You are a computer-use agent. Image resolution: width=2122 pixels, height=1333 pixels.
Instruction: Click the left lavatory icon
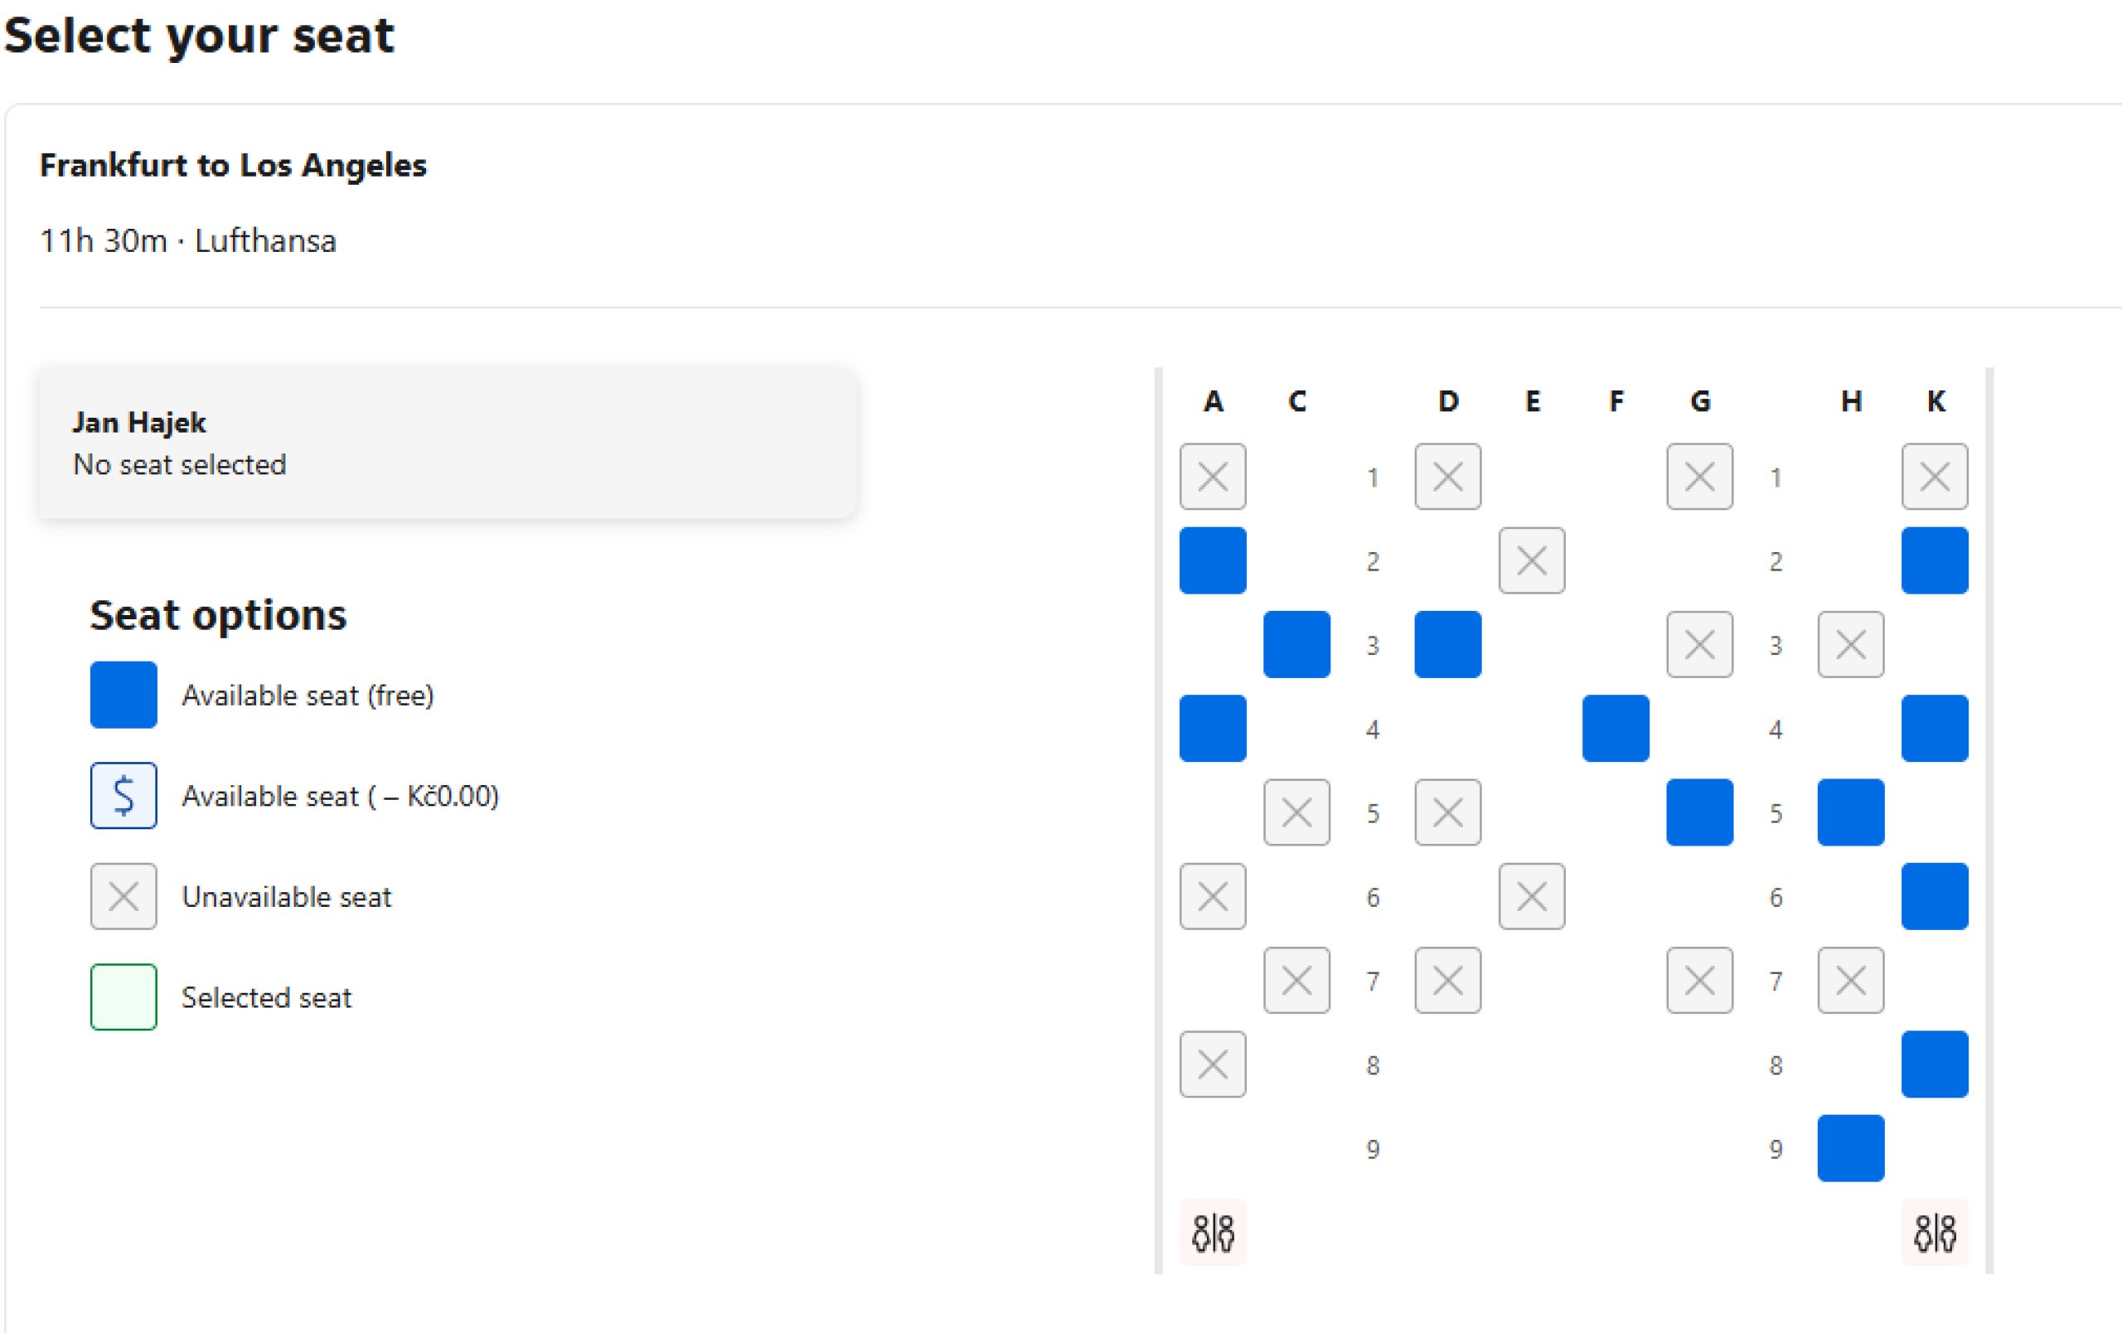(1213, 1232)
